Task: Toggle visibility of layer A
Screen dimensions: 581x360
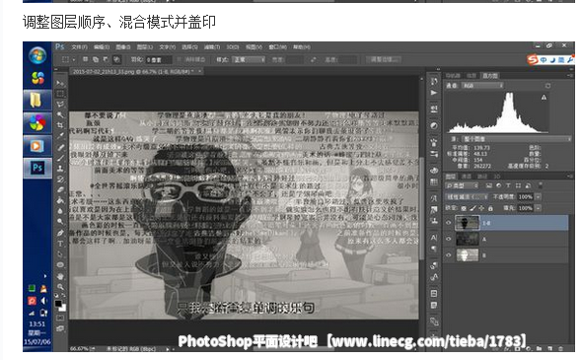Action: pyautogui.click(x=449, y=240)
